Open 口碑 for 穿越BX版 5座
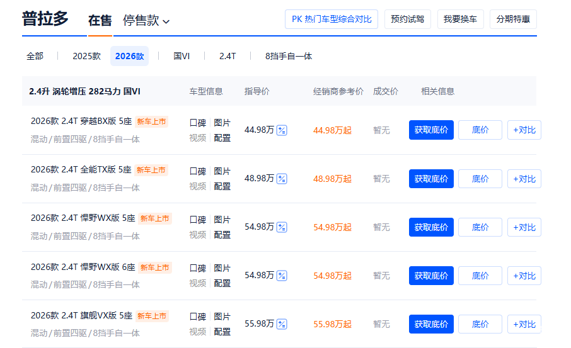 pos(198,123)
